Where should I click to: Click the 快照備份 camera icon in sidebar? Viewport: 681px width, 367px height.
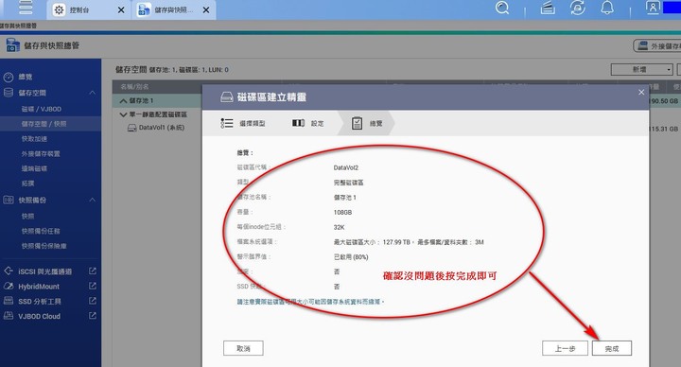9,200
